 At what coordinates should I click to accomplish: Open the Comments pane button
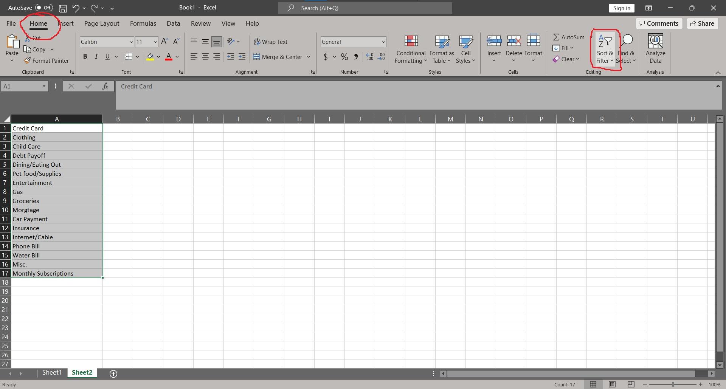tap(659, 23)
